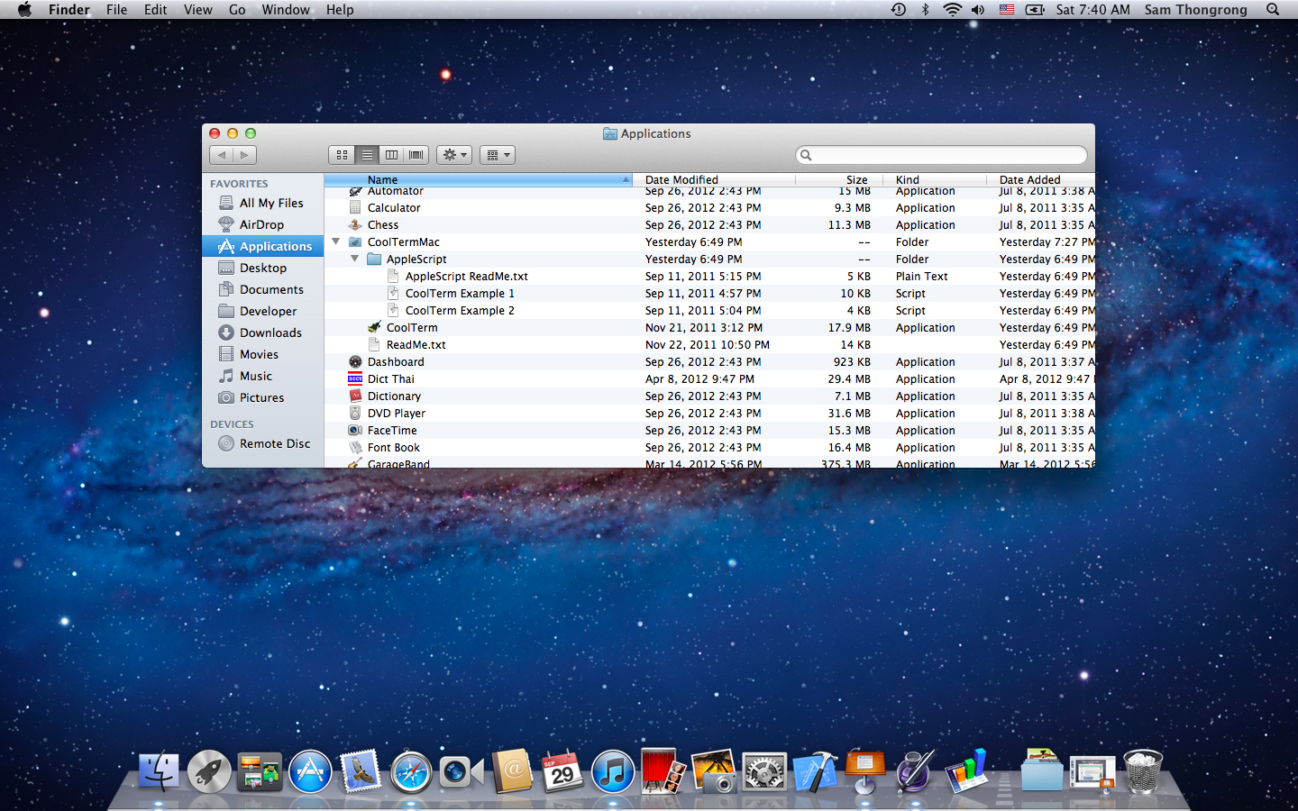Open the Window menu
The width and height of the screenshot is (1298, 811).
[x=285, y=9]
